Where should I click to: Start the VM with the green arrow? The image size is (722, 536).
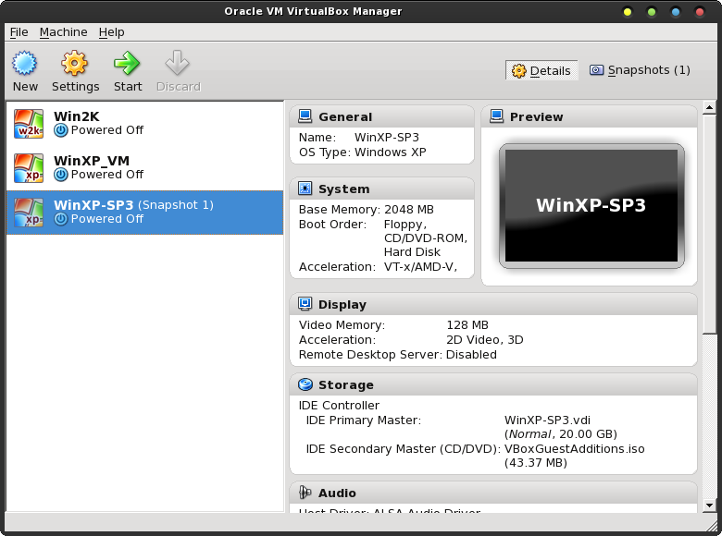pyautogui.click(x=127, y=63)
